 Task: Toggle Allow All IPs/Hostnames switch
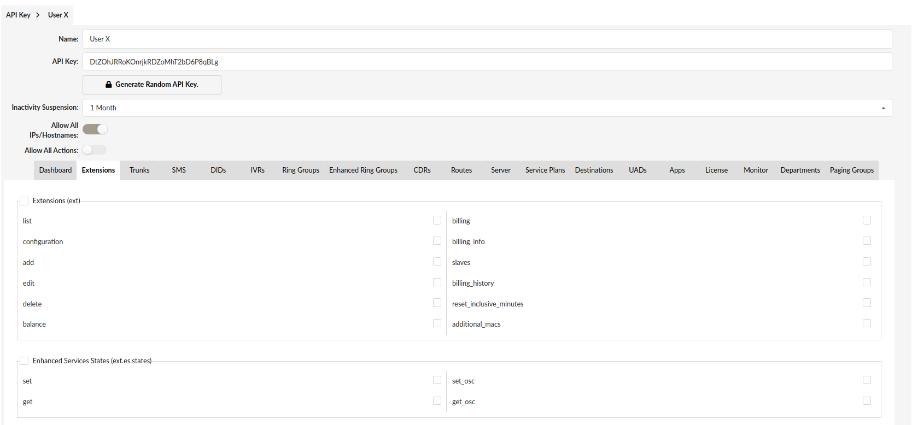point(95,129)
